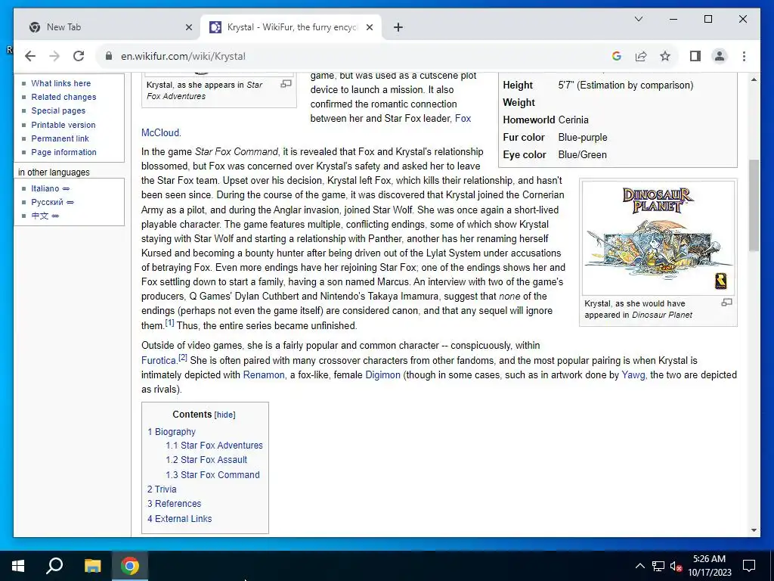
Task: Open network status in system tray
Action: coord(658,566)
